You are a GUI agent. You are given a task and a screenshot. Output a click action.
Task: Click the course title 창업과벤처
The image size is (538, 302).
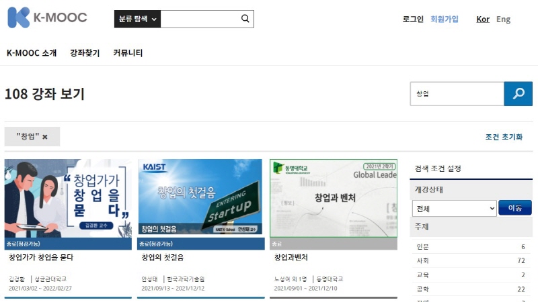click(x=291, y=258)
